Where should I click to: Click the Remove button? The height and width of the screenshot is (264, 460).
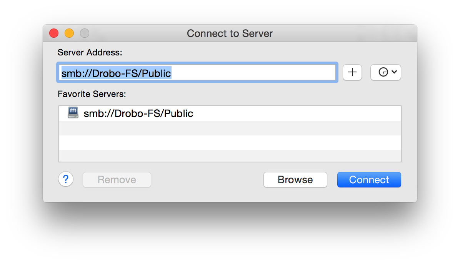pyautogui.click(x=117, y=180)
